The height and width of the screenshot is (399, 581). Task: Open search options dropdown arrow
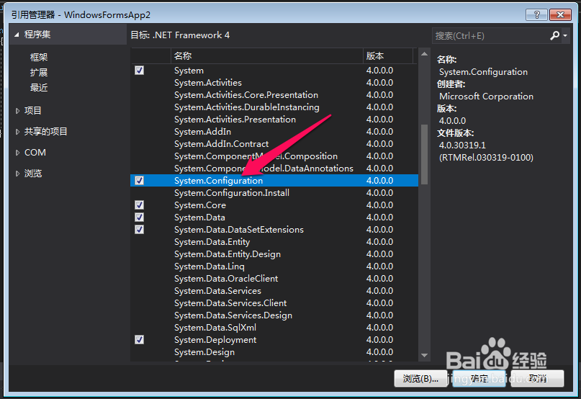click(565, 35)
